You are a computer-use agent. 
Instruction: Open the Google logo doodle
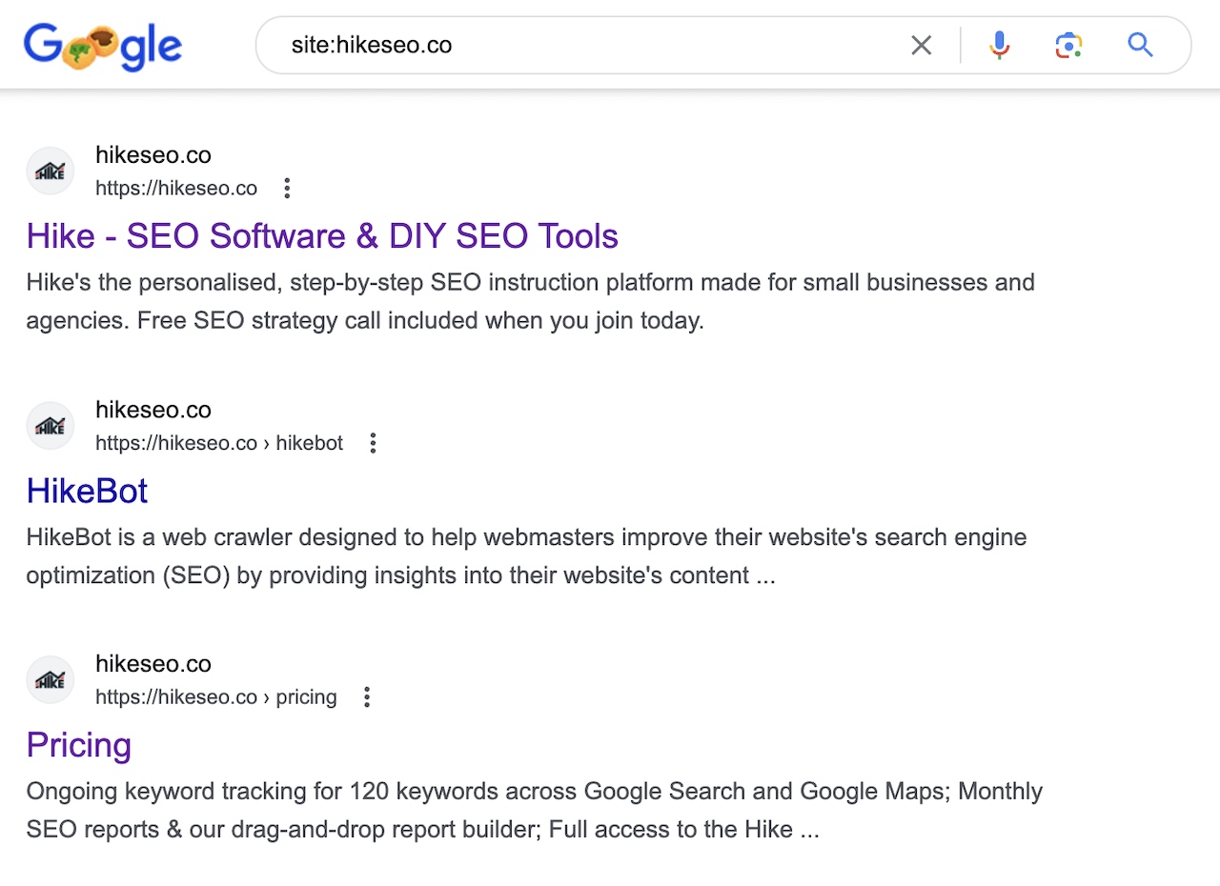[103, 45]
